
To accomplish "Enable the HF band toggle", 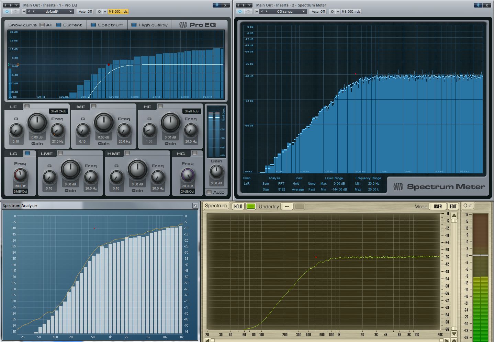I will coord(160,106).
